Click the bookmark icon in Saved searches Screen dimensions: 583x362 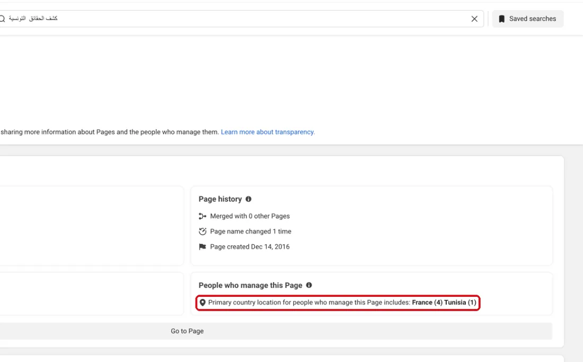coord(501,19)
